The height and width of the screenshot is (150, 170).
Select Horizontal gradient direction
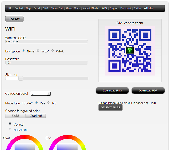pyautogui.click(x=10, y=129)
